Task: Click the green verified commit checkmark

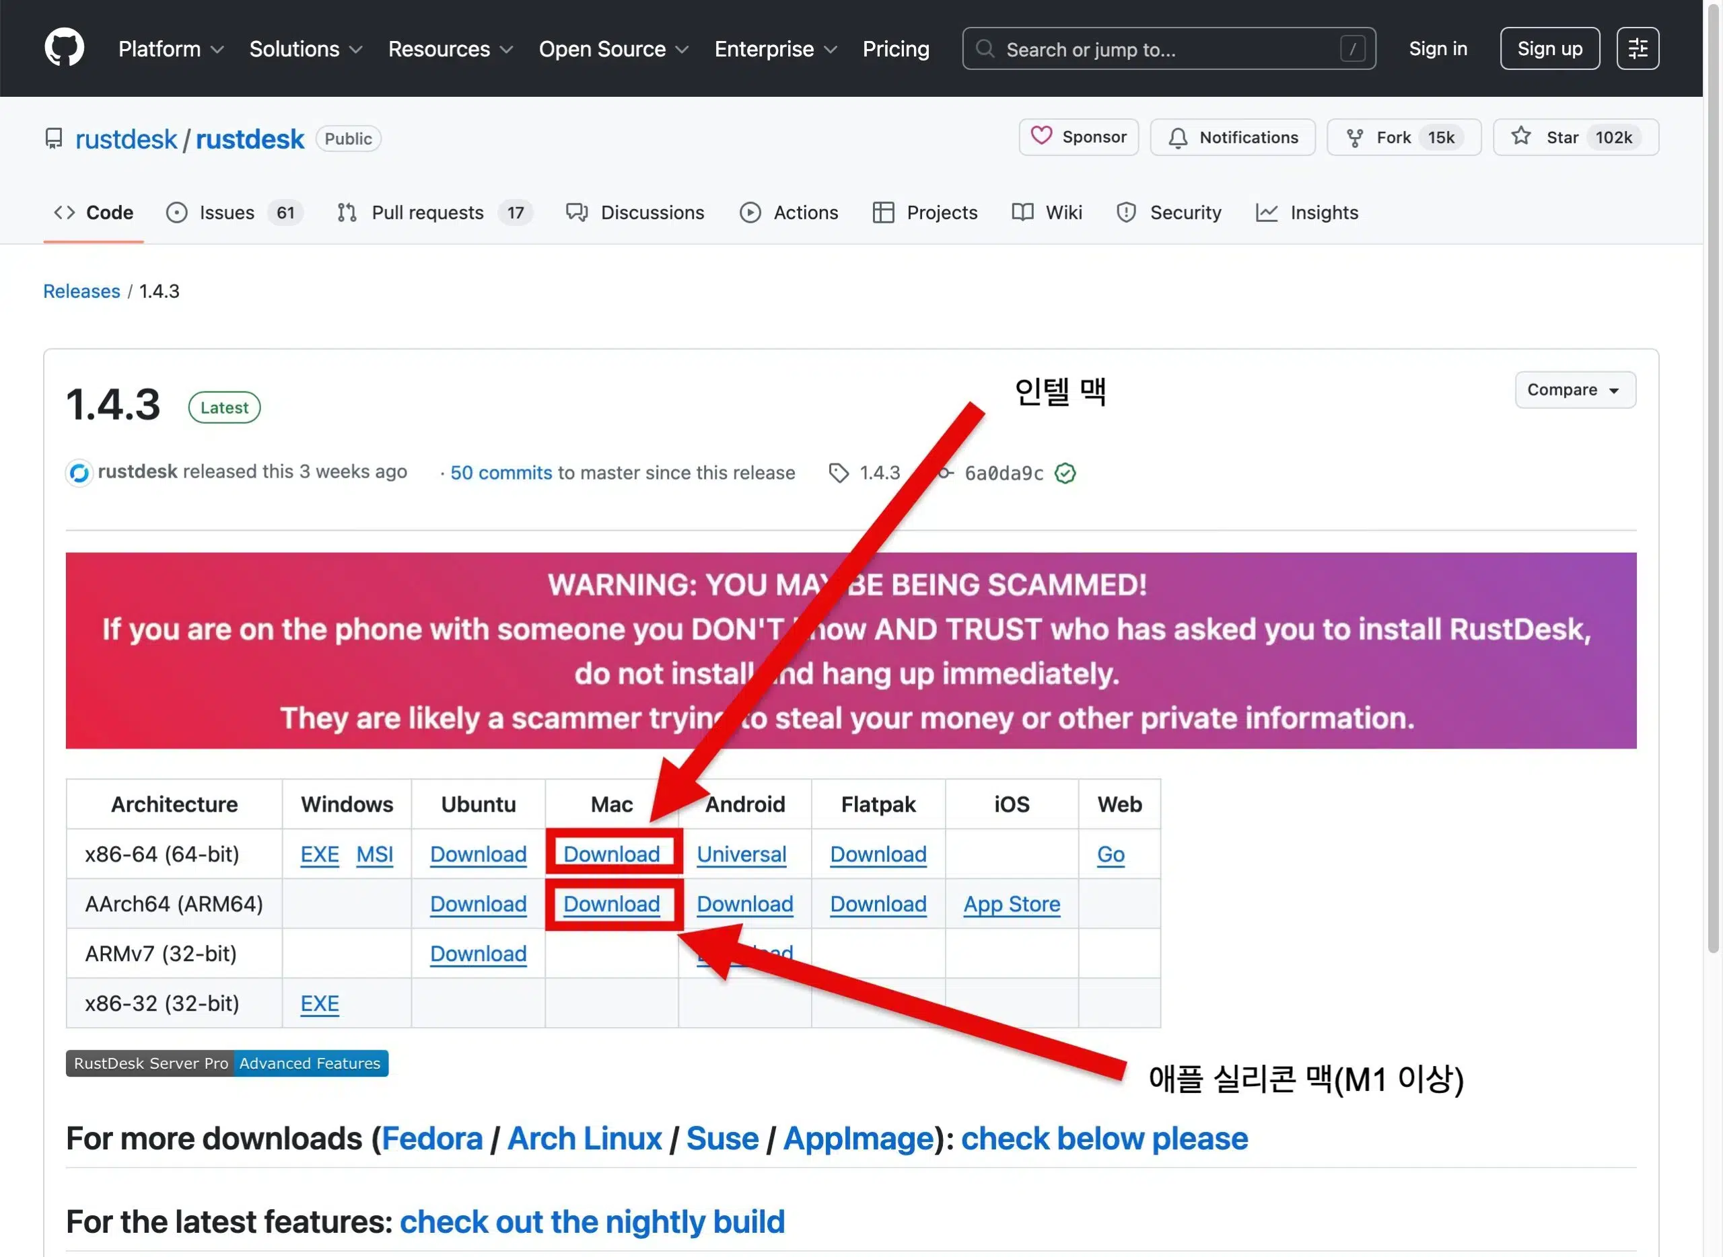Action: [1064, 473]
